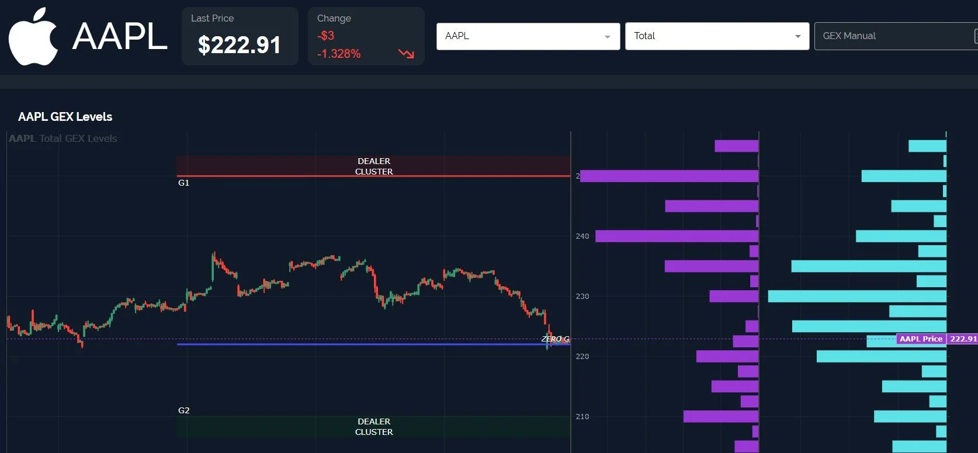This screenshot has height=453, width=978.
Task: Expand the AAPL dropdown arrow
Action: (607, 37)
